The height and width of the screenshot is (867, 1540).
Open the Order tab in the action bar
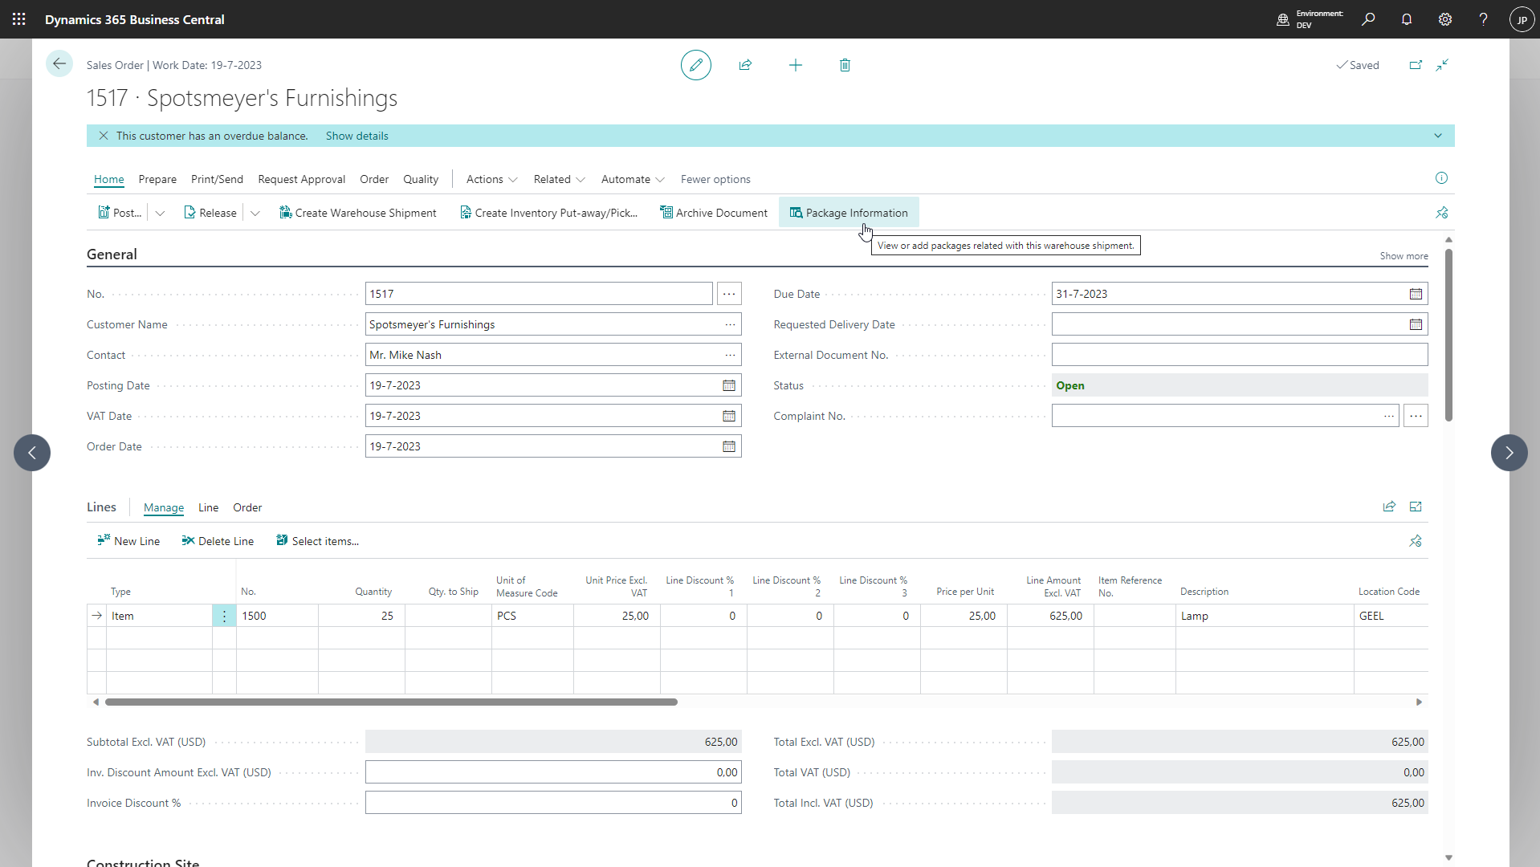tap(374, 179)
